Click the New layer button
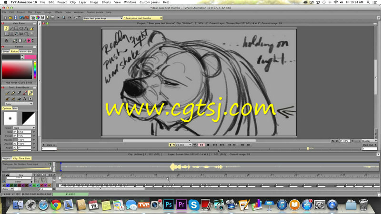Screen dimensions: 381x214 click(x=21, y=175)
